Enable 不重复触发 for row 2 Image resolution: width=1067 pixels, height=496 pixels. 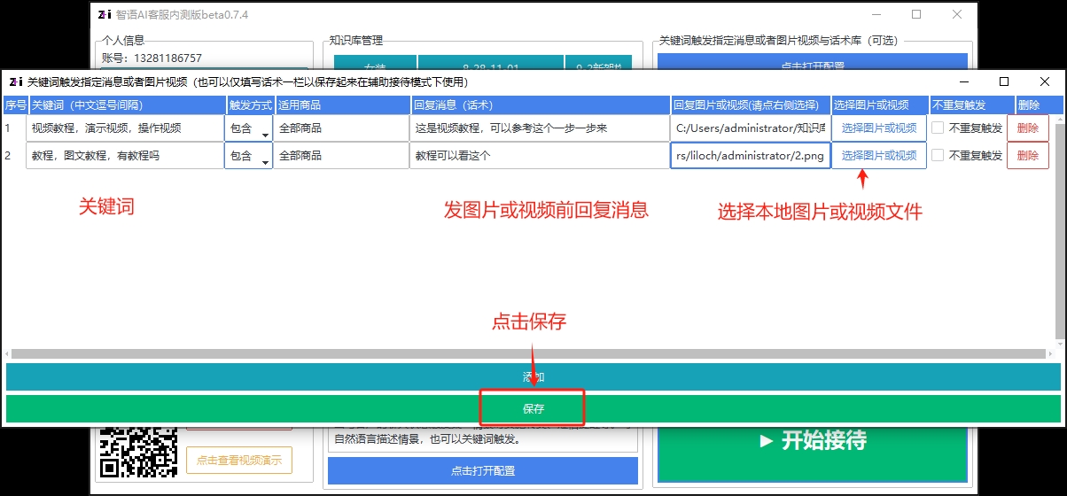tap(938, 156)
